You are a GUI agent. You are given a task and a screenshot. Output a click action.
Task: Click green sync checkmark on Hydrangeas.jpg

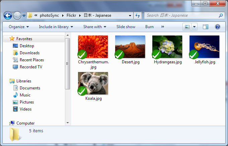[156, 54]
